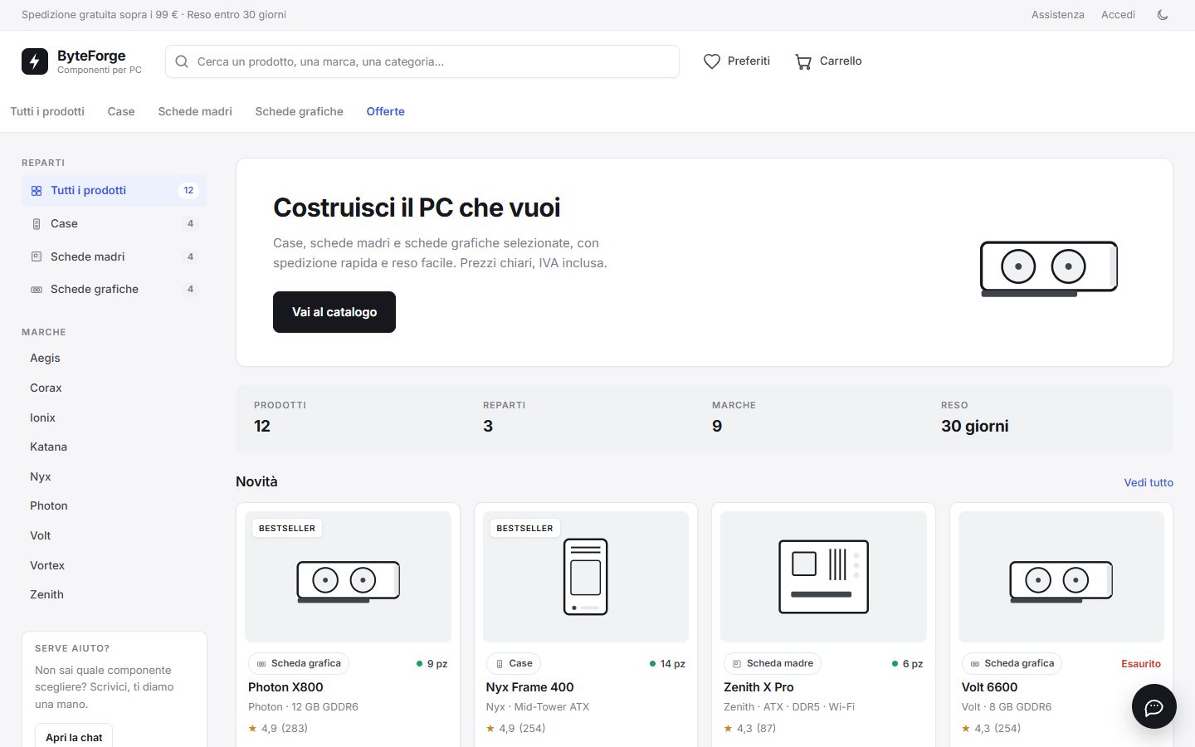This screenshot has height=747, width=1195.
Task: Go to Schede madri top nav tab
Action: (x=195, y=111)
